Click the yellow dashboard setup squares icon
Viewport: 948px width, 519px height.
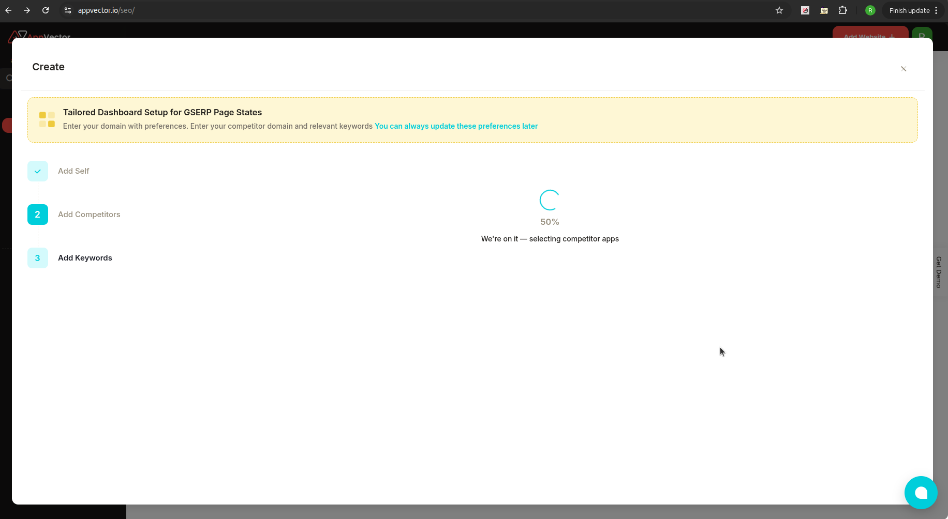(47, 119)
